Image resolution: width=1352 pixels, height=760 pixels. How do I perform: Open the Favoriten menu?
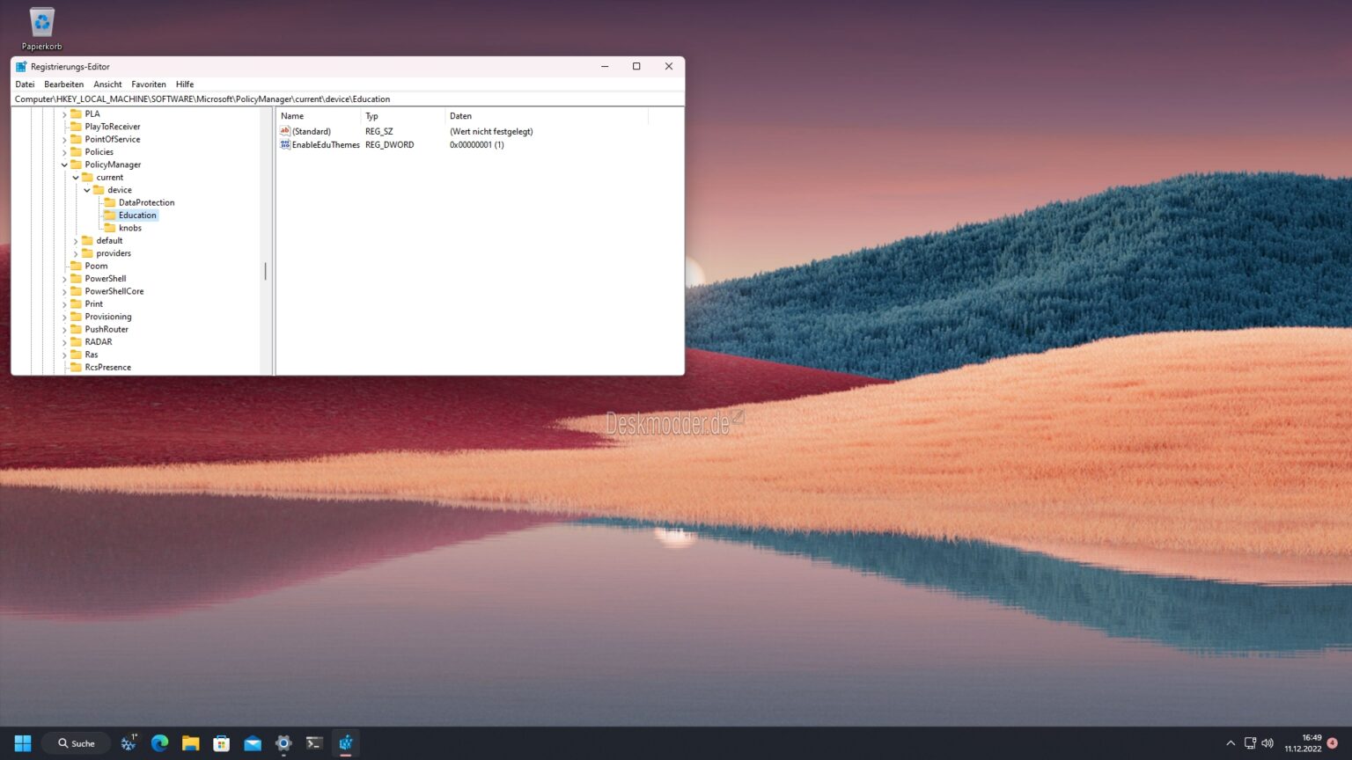click(148, 84)
